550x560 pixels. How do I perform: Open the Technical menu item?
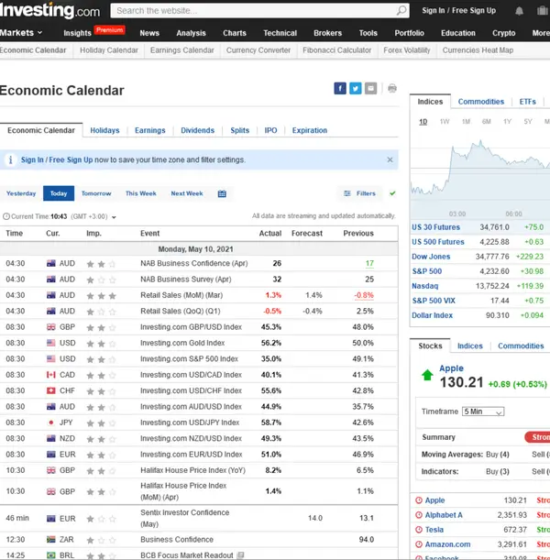click(280, 33)
